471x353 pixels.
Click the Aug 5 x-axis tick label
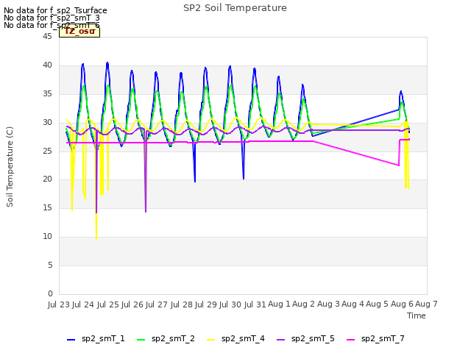click(x=378, y=304)
